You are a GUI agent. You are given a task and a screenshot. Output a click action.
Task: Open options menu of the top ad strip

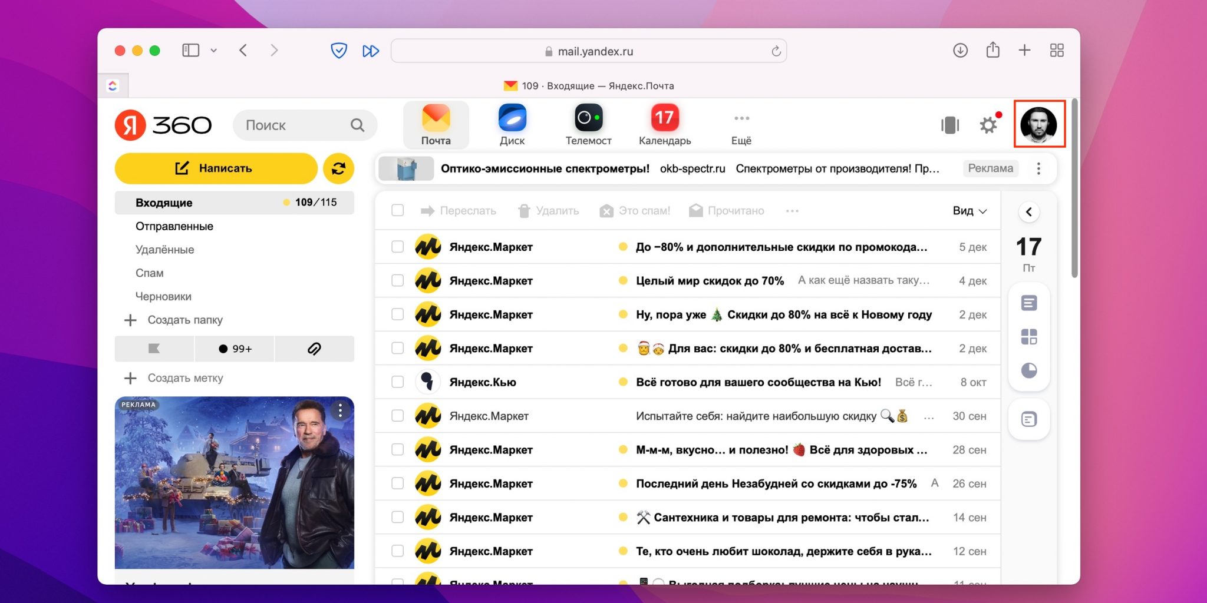[x=1038, y=168]
